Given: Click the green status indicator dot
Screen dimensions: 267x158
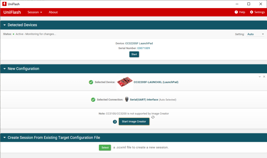Looking at the screenshot, I should [14, 34].
